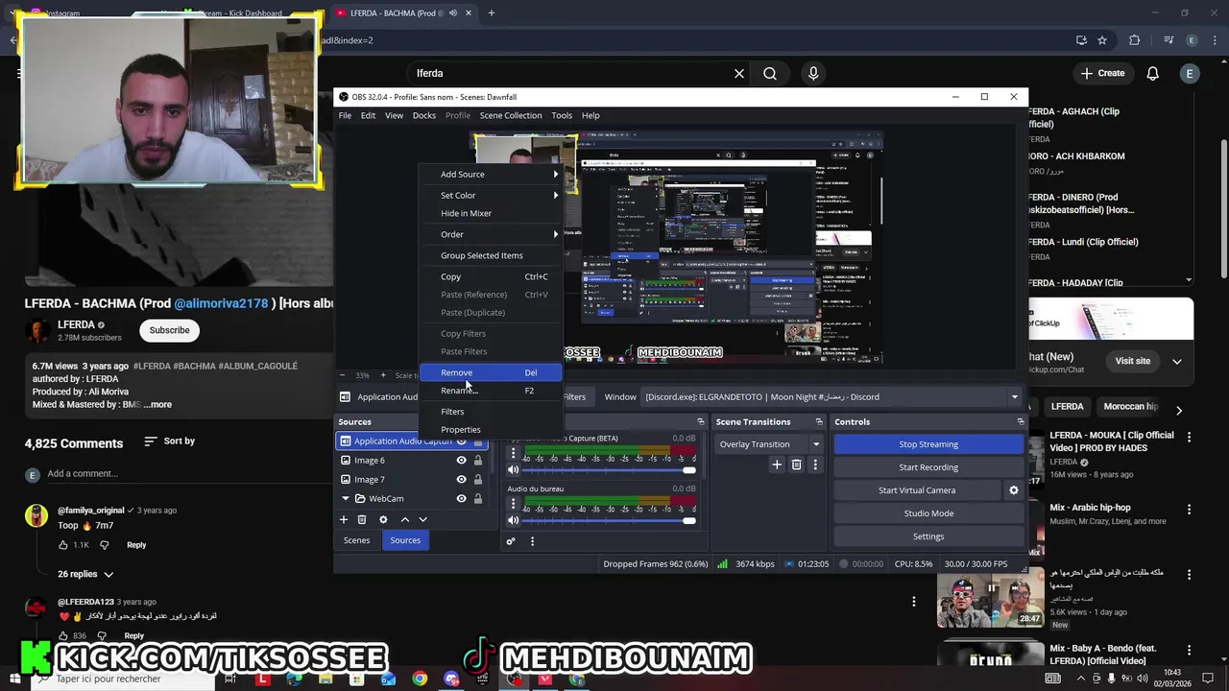
Task: Choose Properties in the context menu
Action: pos(492,430)
